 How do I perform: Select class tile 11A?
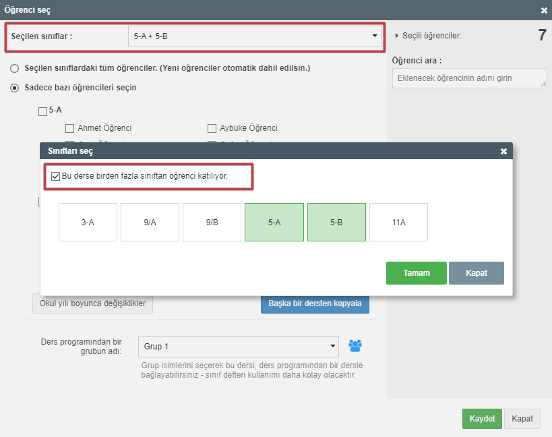point(398,222)
